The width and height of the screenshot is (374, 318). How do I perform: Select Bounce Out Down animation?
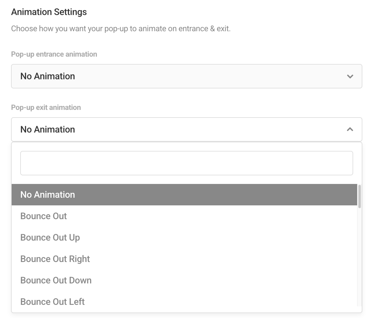tap(184, 280)
